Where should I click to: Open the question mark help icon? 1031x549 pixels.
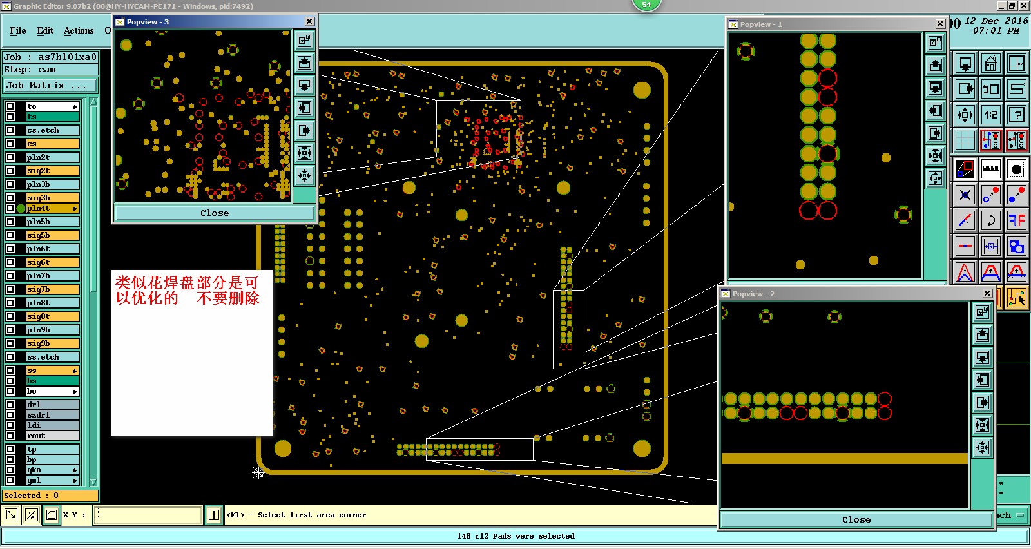pyautogui.click(x=1017, y=115)
